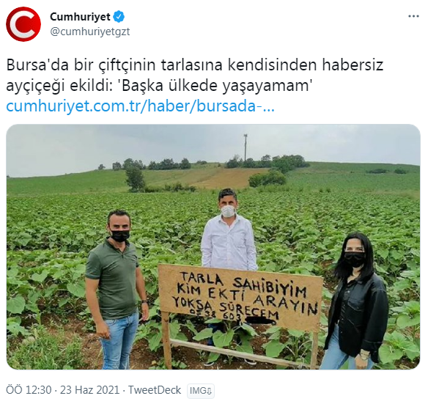The image size is (428, 404).
Task: Click the utility pole on the hilltop
Action: click(x=246, y=147)
